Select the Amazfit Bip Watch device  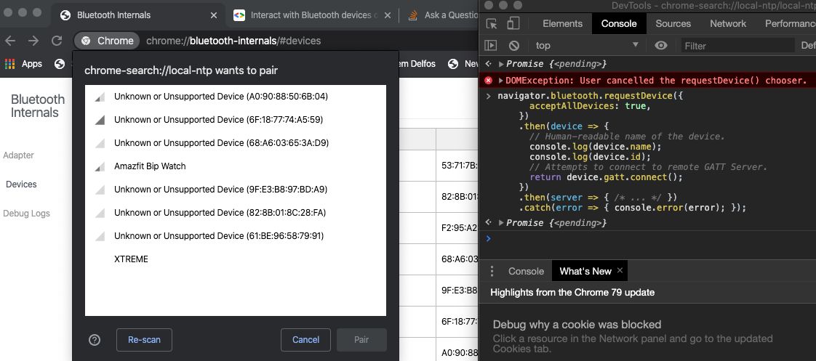pyautogui.click(x=235, y=166)
